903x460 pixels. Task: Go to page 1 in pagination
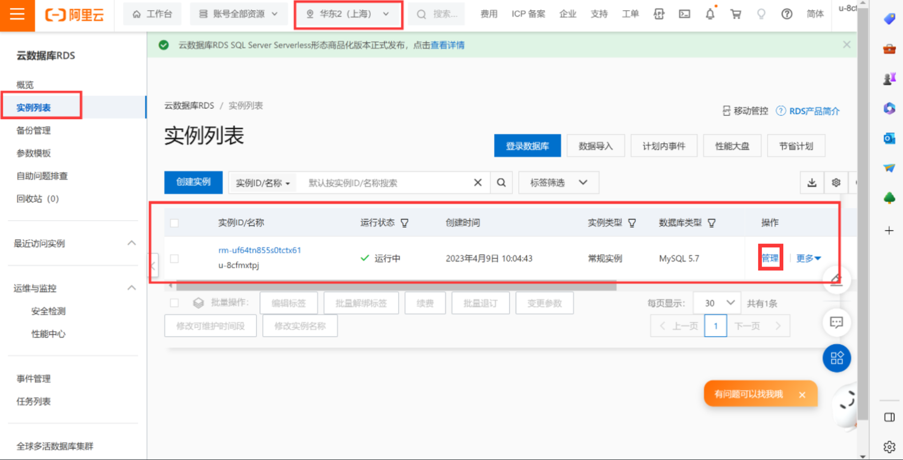[x=715, y=326]
